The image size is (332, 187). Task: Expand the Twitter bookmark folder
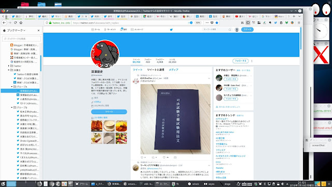click(x=9, y=66)
